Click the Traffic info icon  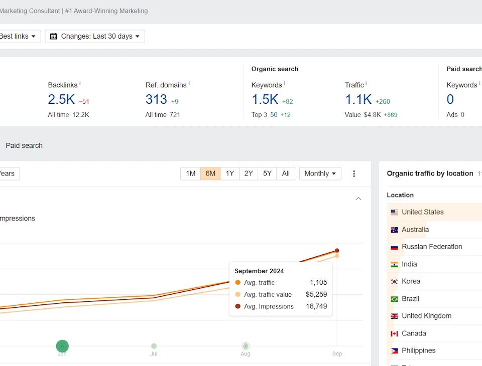(x=366, y=83)
